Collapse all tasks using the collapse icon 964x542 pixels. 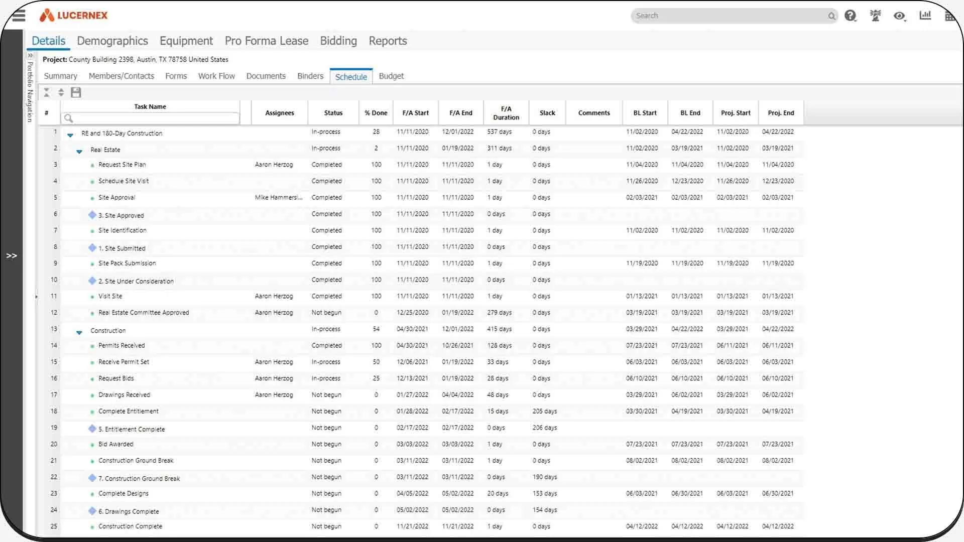click(47, 92)
